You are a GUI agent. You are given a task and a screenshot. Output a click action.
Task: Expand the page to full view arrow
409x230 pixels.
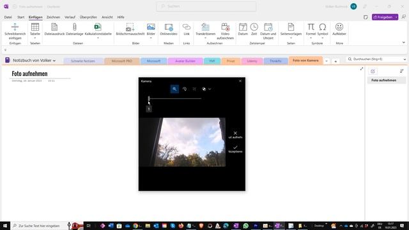pyautogui.click(x=362, y=68)
